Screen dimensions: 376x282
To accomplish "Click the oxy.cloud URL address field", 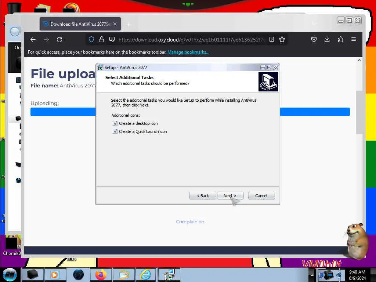I will coord(192,40).
